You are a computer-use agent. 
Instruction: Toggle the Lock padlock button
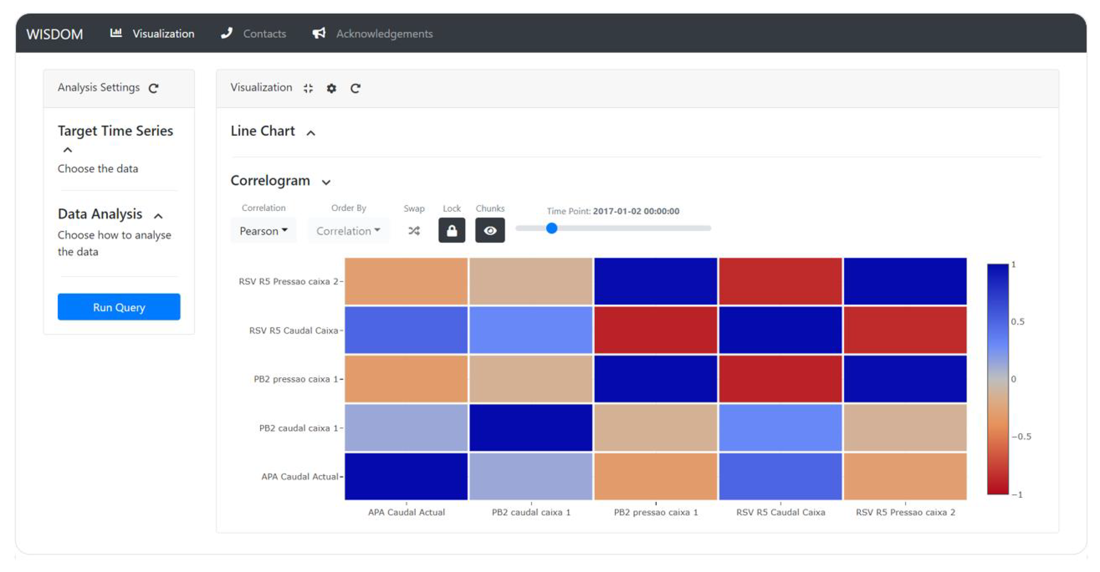pyautogui.click(x=451, y=231)
